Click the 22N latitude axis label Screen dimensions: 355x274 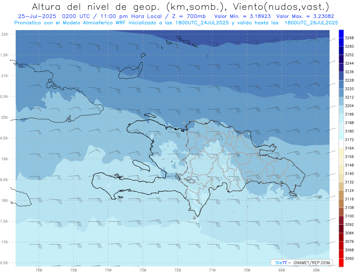pyautogui.click(x=4, y=34)
